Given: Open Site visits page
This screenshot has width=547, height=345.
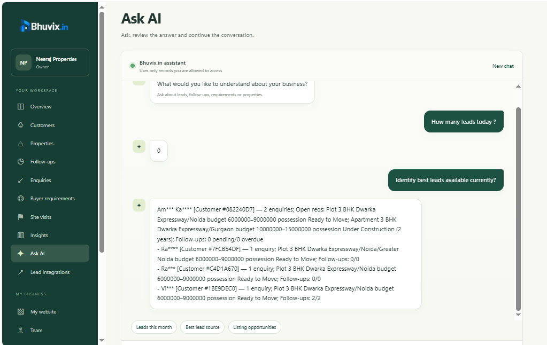Looking at the screenshot, I should [x=50, y=217].
